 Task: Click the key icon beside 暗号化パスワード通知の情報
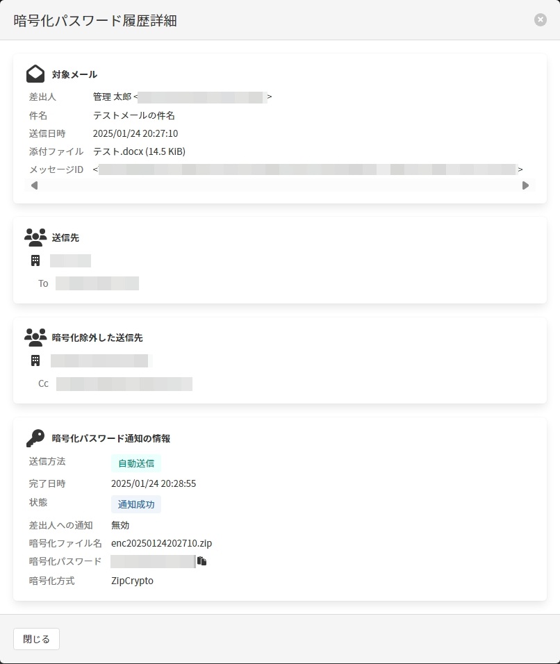35,438
